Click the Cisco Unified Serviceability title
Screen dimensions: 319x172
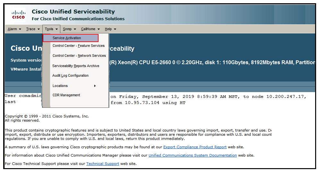coord(73,12)
